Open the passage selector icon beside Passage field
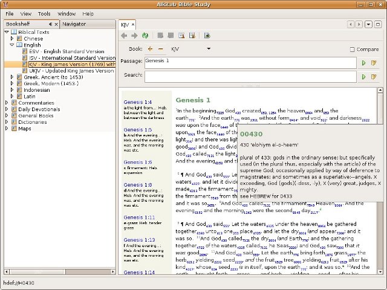387x290 pixels. pyautogui.click(x=374, y=63)
